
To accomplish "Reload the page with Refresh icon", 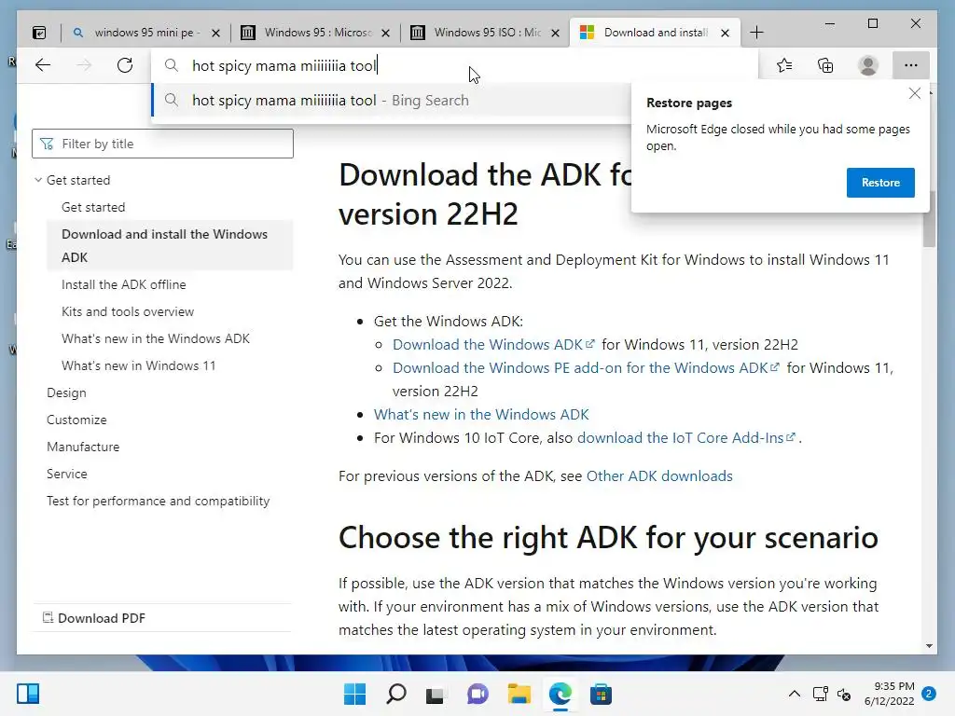I will tap(125, 65).
